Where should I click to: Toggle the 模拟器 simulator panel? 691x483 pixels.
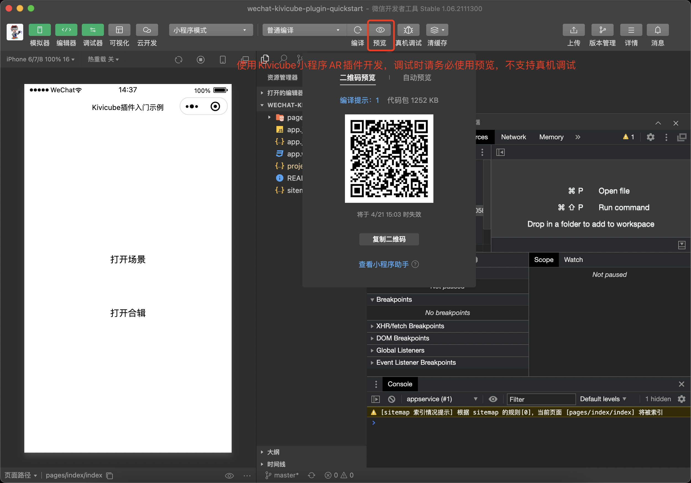40,30
